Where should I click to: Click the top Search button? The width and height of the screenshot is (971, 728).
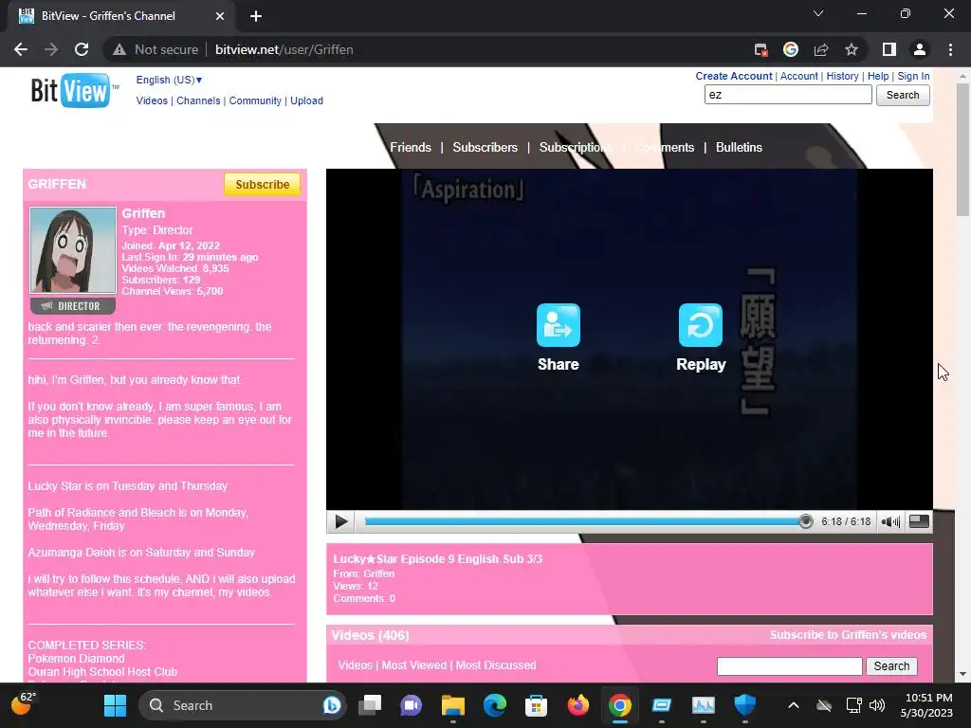(x=903, y=95)
